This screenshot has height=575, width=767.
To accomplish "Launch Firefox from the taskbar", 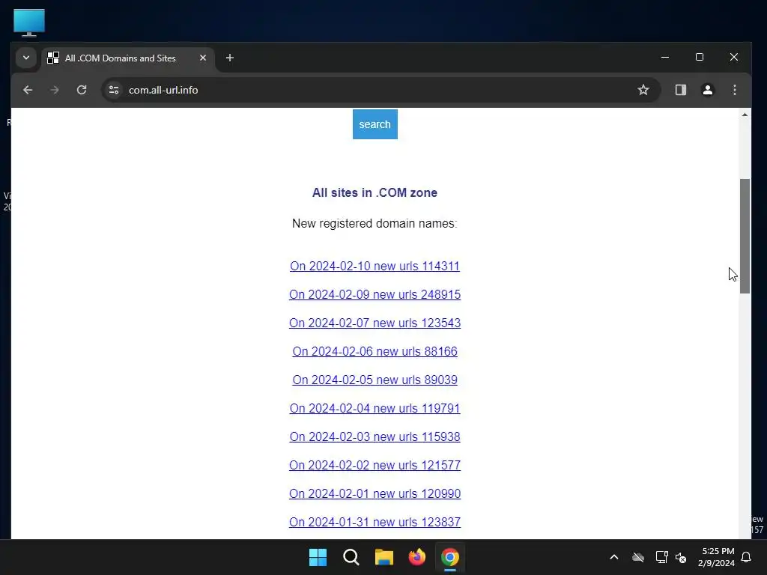I will point(416,557).
